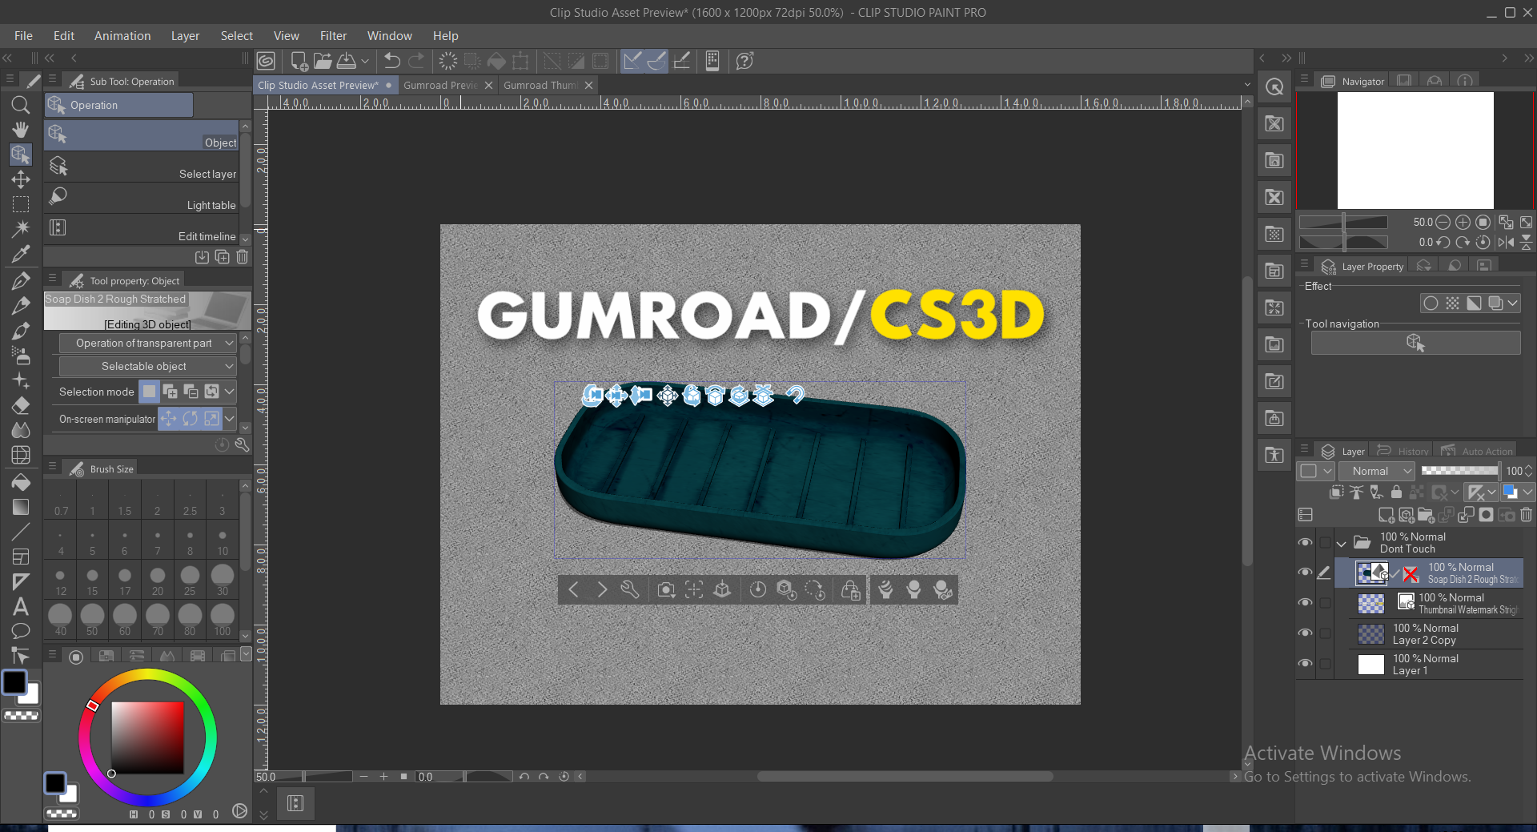This screenshot has height=832, width=1537.
Task: Expand the On-screen manipulator options arrow
Action: tap(230, 418)
